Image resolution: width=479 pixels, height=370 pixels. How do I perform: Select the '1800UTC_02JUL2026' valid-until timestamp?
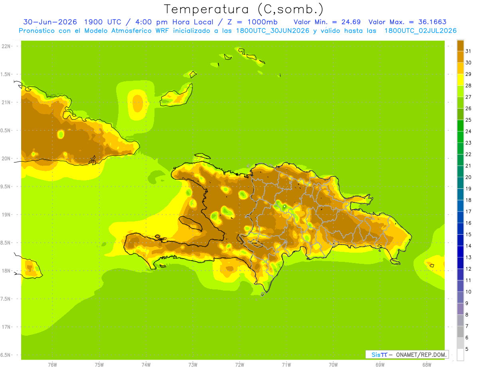tap(420, 31)
